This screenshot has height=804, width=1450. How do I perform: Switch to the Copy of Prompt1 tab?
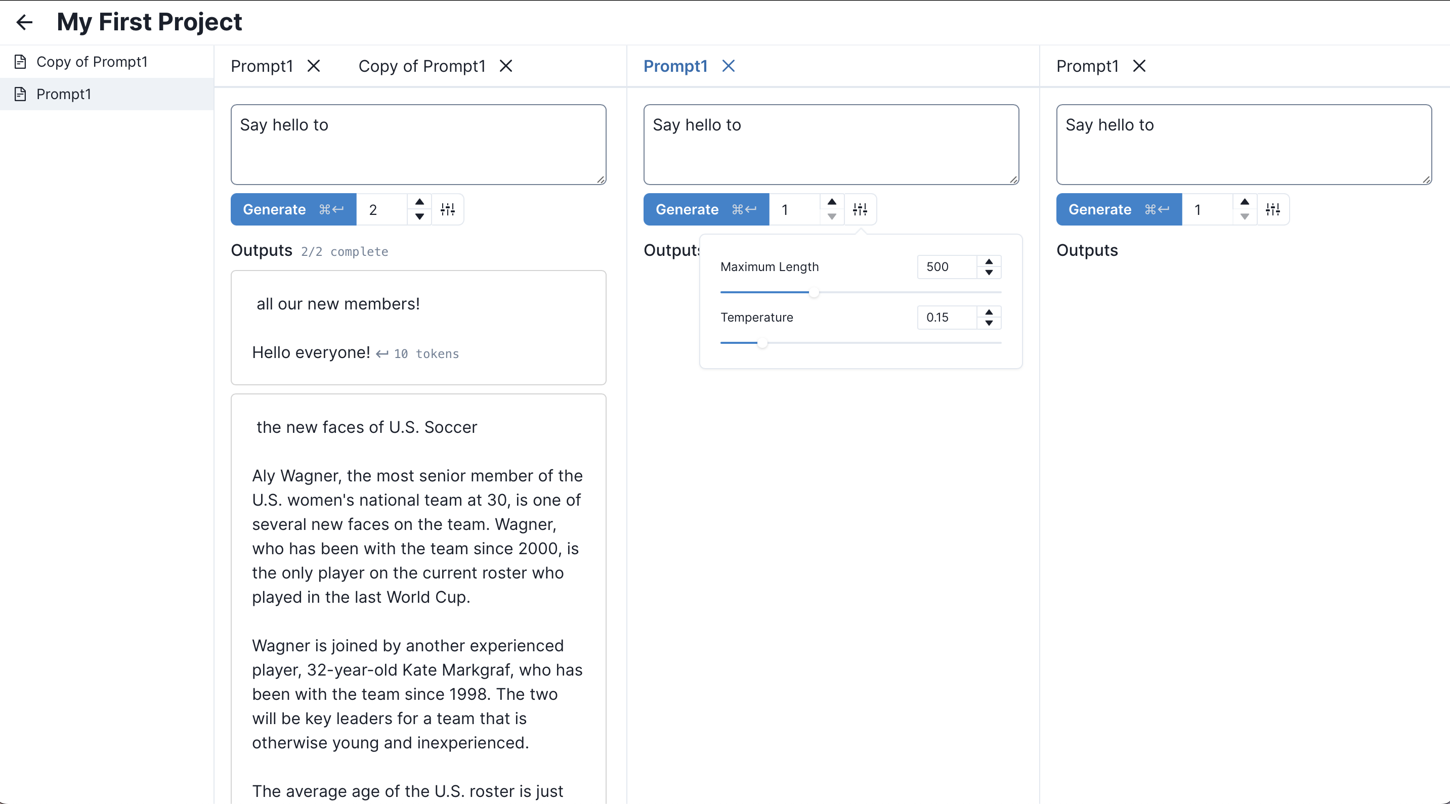421,66
